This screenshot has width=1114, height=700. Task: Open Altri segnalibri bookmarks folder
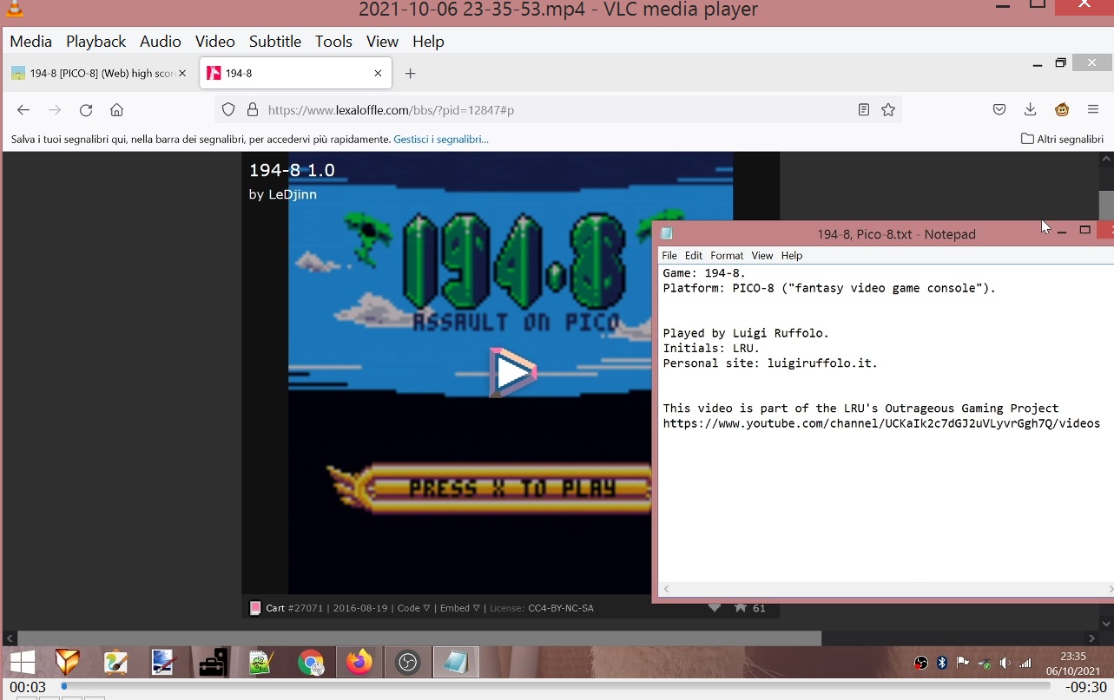coord(1062,139)
